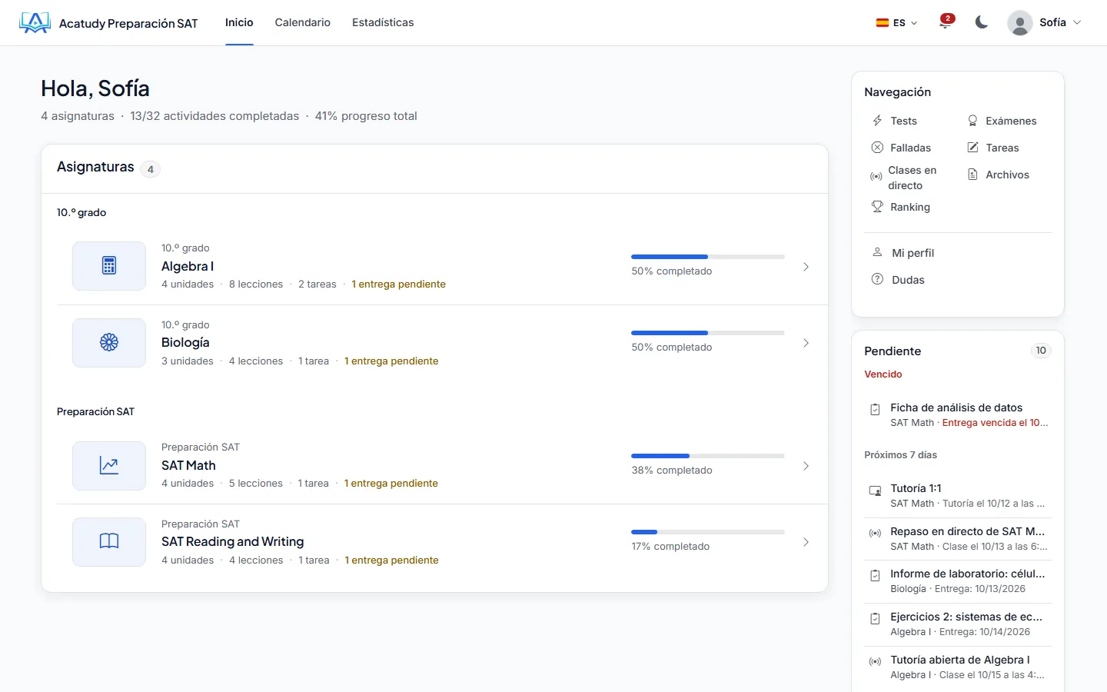
Task: Click the SAT Reading and Writing book icon
Action: (109, 542)
